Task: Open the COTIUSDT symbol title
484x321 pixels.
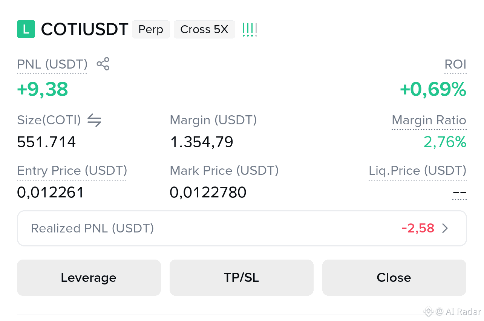Action: 85,29
